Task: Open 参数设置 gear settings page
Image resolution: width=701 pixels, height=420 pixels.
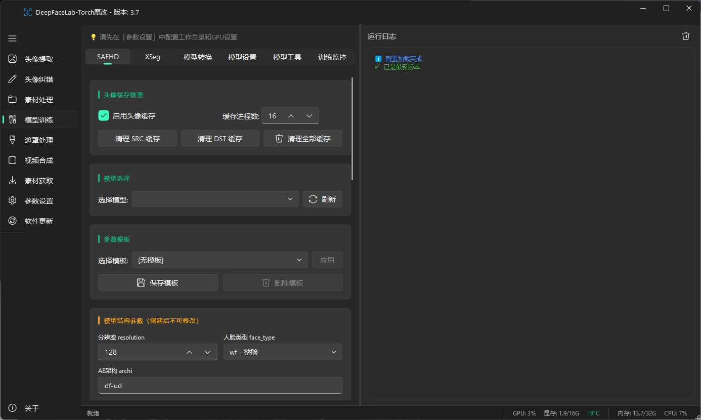Action: tap(39, 201)
